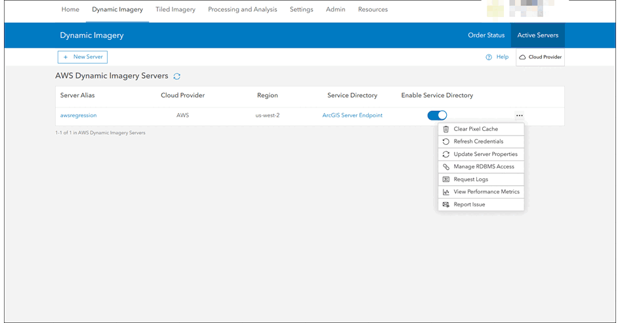
Task: Click the AWS Dynamic Imagery Servers heading
Action: (x=112, y=76)
